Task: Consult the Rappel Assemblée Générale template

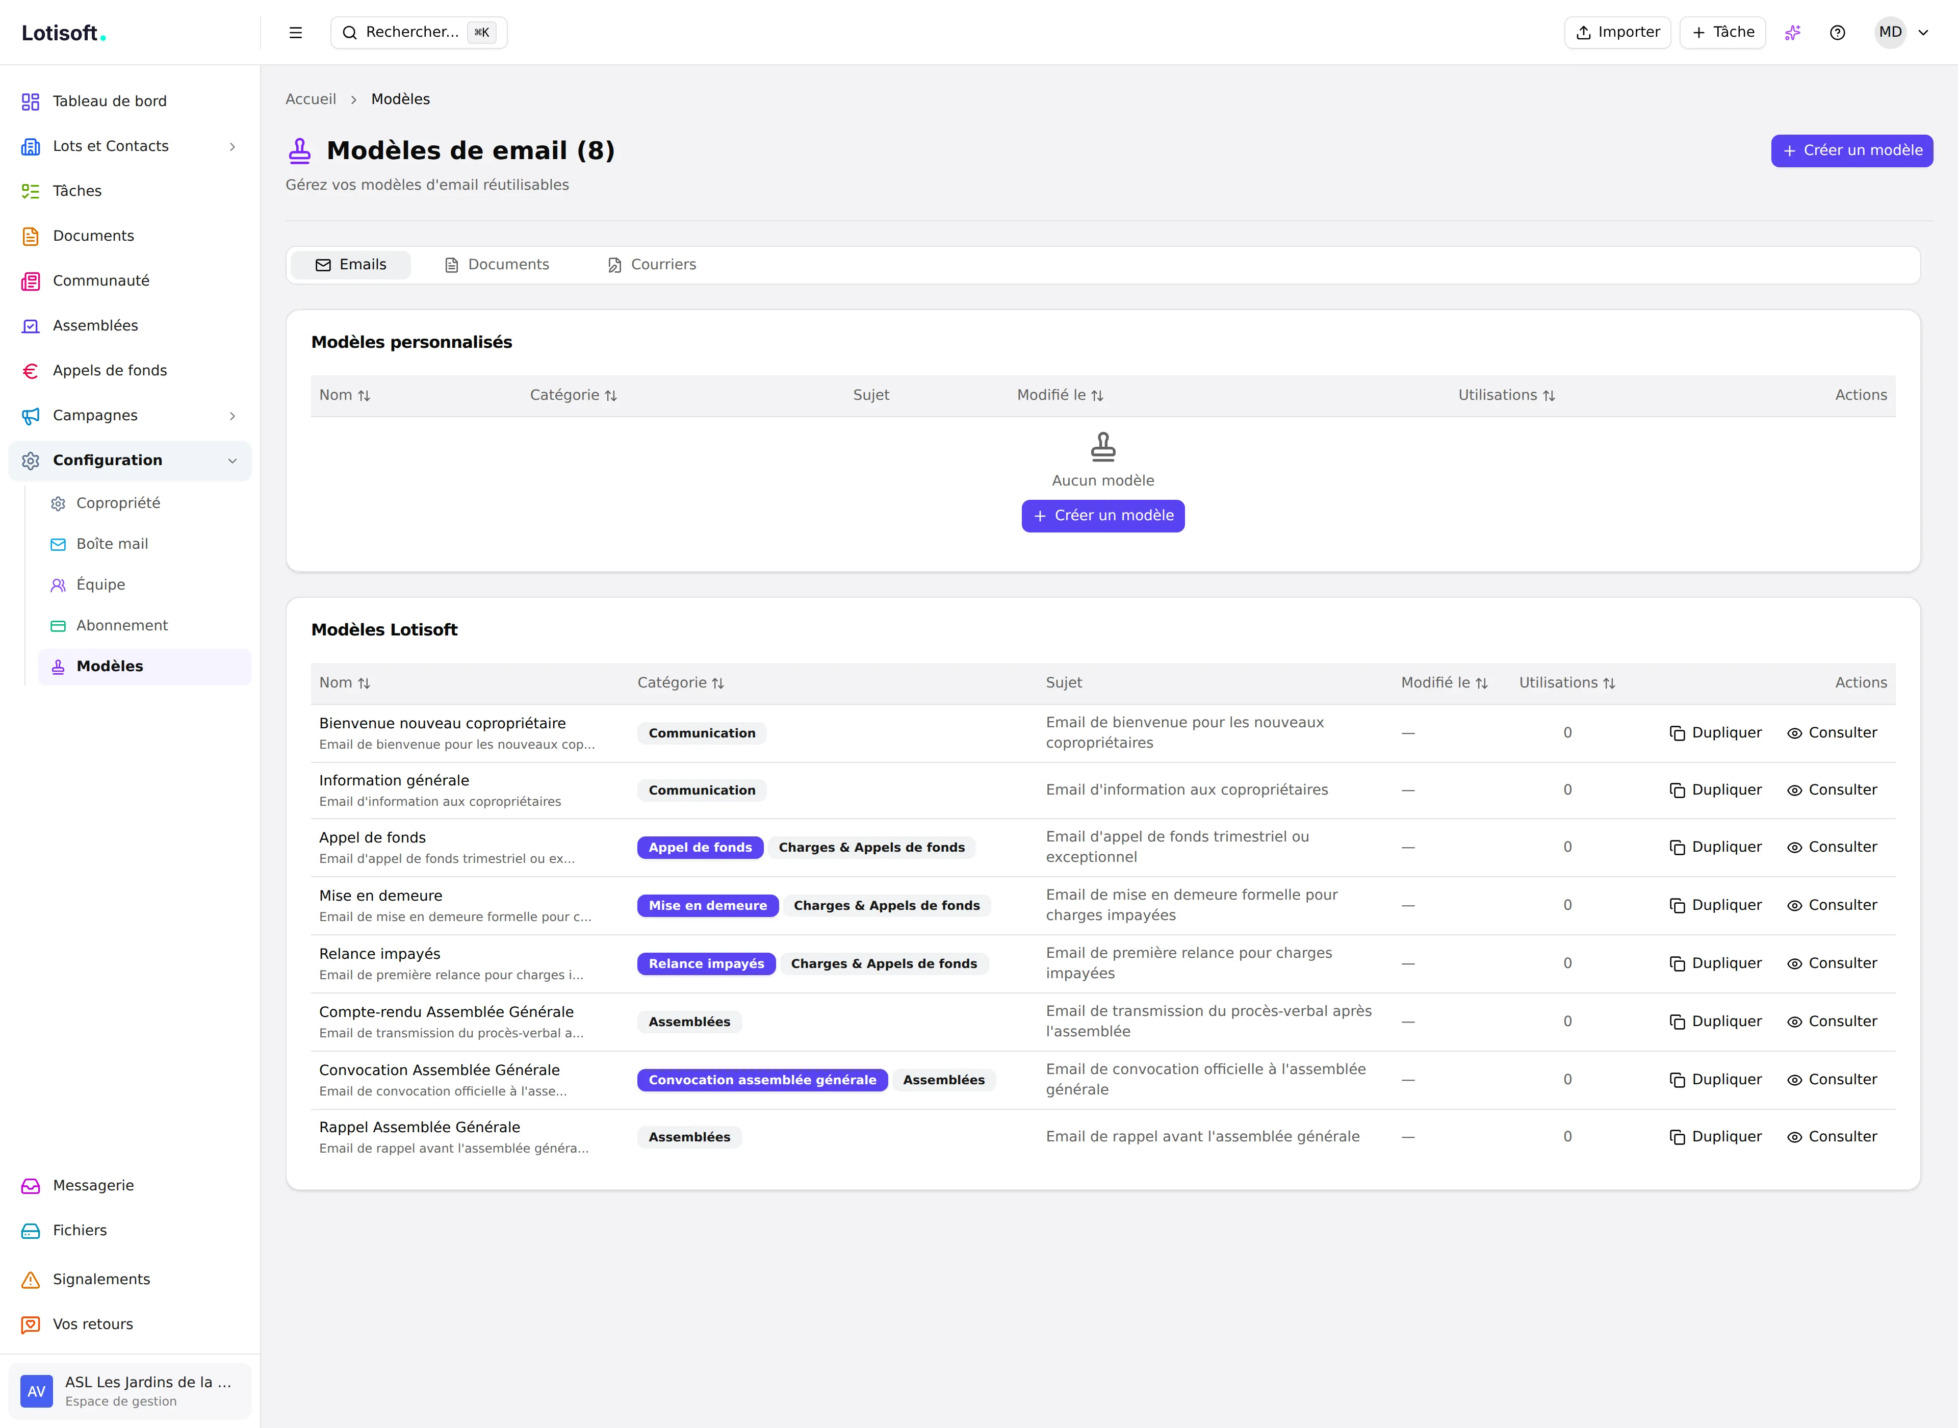Action: point(1832,1137)
